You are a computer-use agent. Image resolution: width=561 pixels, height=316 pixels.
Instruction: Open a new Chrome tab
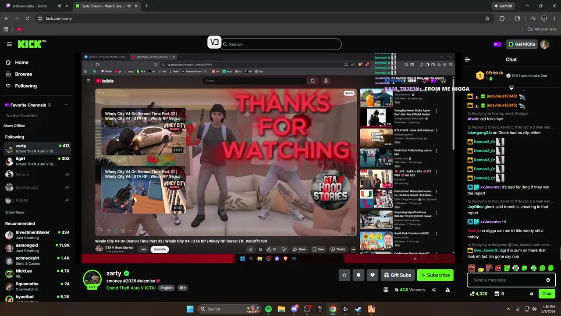point(146,6)
